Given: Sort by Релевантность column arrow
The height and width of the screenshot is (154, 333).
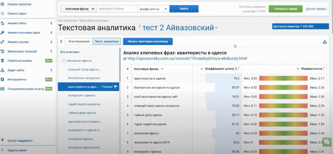Looking at the screenshot, I should click(x=298, y=69).
